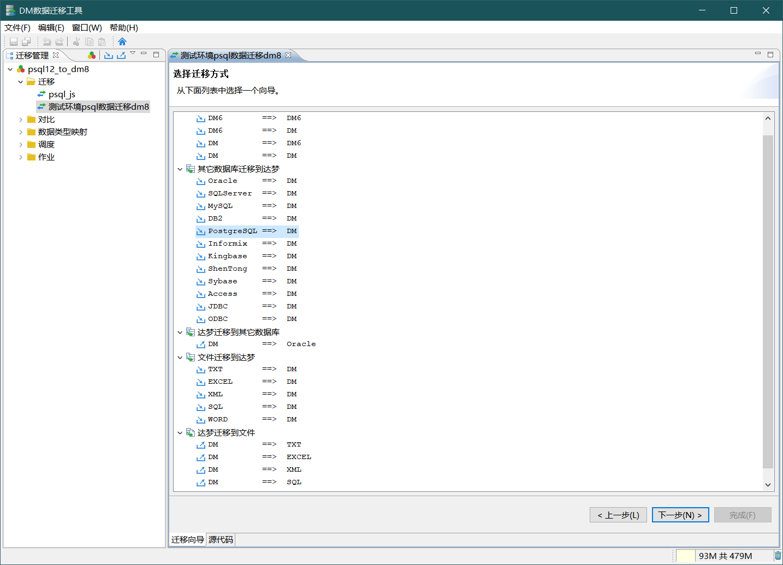Maximize the editor area
This screenshot has height=565, width=783.
[x=770, y=55]
